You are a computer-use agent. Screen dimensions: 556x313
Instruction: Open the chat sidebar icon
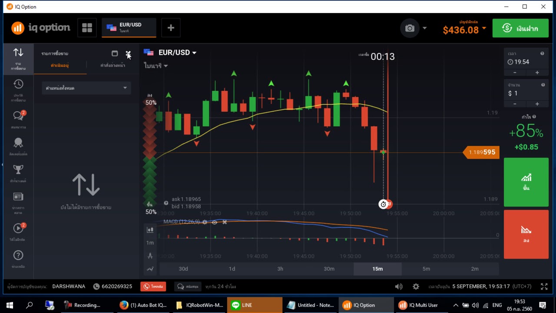pyautogui.click(x=18, y=115)
